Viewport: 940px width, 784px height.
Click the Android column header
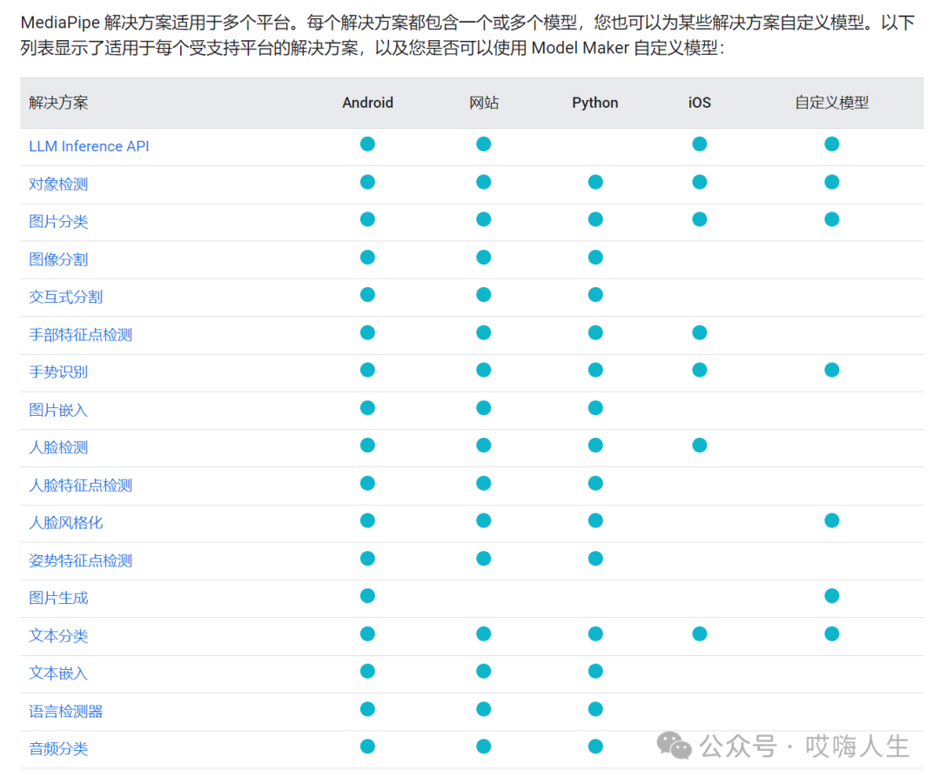click(367, 103)
